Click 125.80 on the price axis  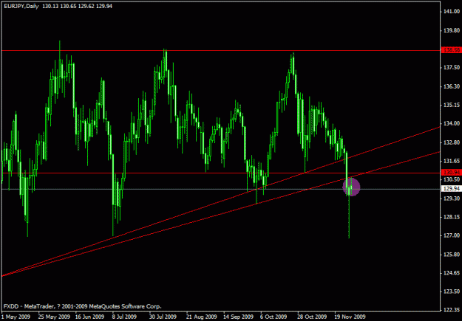pos(452,255)
